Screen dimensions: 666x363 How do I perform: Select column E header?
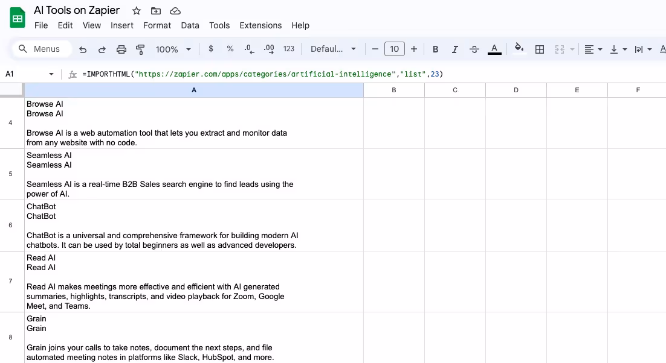click(x=577, y=90)
